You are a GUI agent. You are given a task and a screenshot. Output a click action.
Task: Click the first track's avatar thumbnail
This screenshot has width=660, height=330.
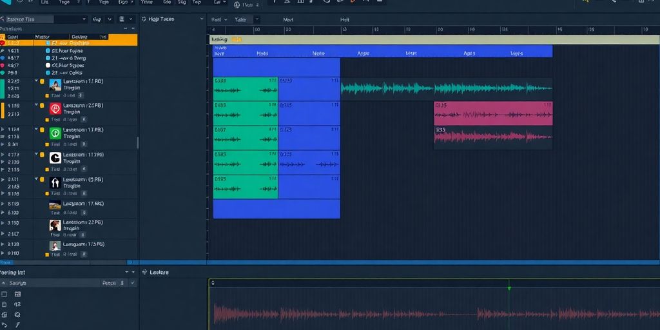(55, 84)
